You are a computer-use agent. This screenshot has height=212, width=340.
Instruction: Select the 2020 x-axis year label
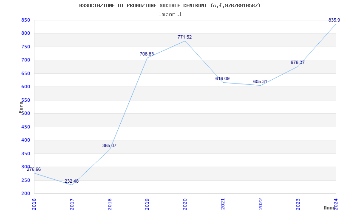(185, 204)
